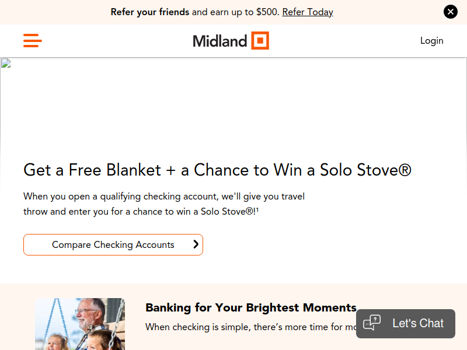Follow the Refer Today link
This screenshot has width=467, height=350.
pos(308,12)
